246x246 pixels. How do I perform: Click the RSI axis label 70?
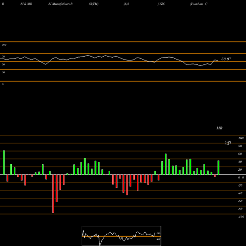pos(3,57)
